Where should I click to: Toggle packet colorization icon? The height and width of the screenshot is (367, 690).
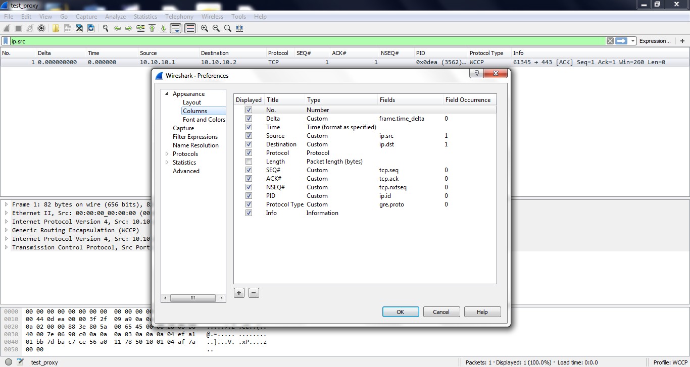pyautogui.click(x=190, y=28)
